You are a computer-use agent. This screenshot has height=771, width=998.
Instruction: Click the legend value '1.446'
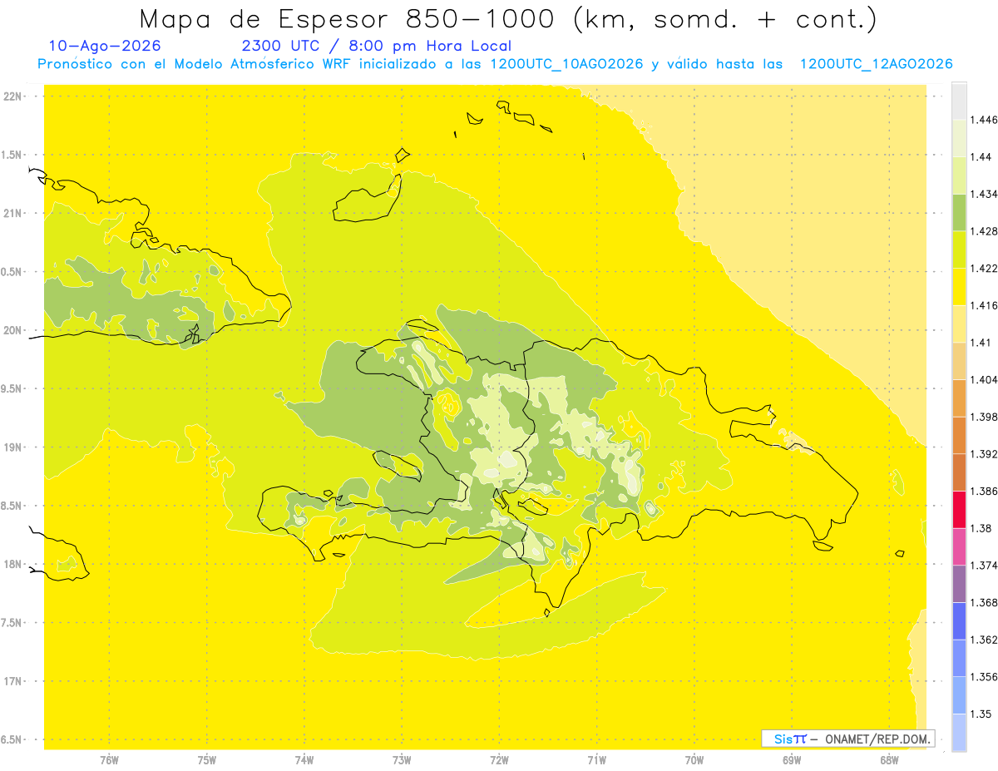coord(984,120)
